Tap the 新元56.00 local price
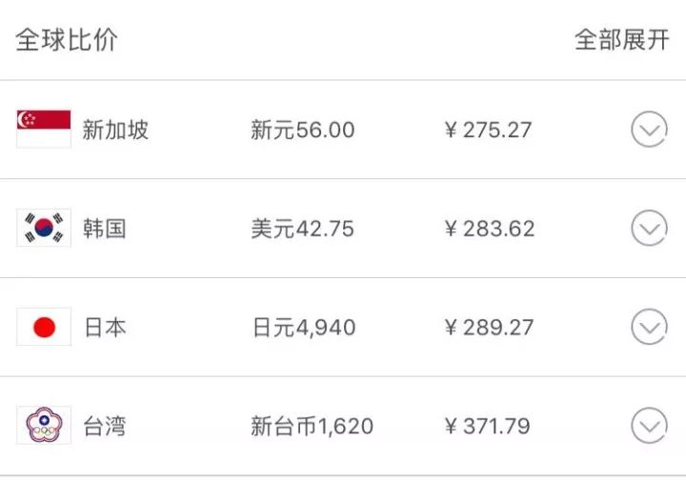 (x=302, y=131)
